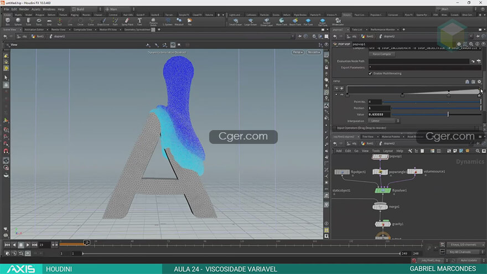Switch to the Animation Editor tab

coord(34,29)
